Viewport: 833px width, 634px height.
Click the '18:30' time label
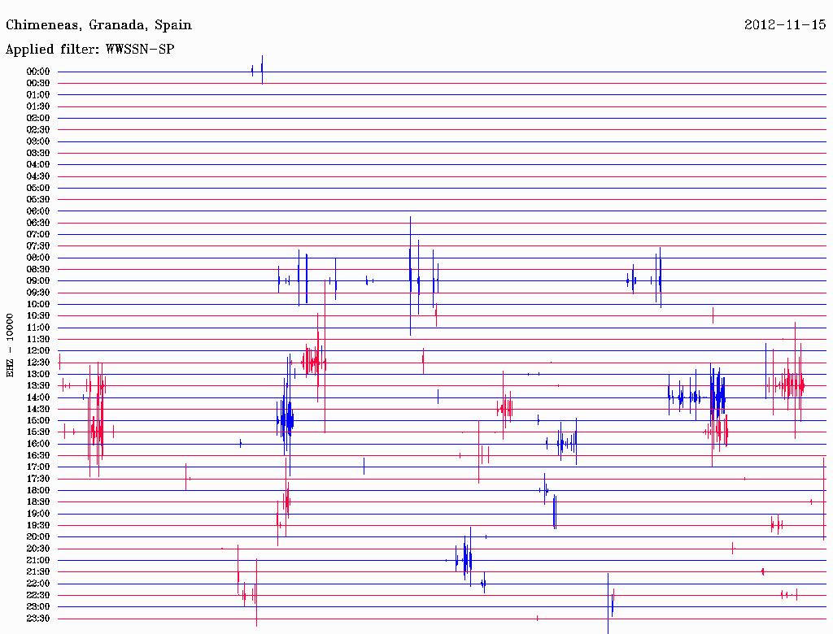click(x=38, y=502)
